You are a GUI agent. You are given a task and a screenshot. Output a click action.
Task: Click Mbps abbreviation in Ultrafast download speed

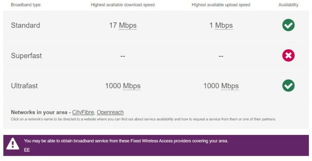(132, 86)
